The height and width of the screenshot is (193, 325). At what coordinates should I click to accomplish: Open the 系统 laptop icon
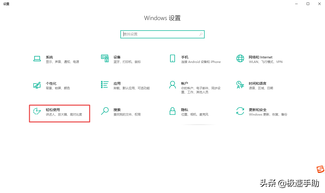[37, 59]
